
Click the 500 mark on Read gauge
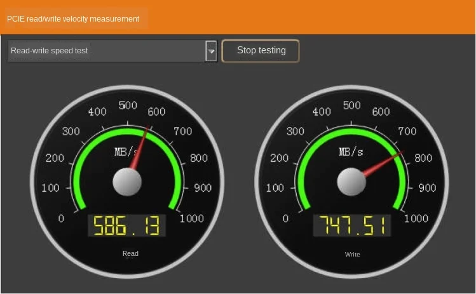[x=128, y=105]
